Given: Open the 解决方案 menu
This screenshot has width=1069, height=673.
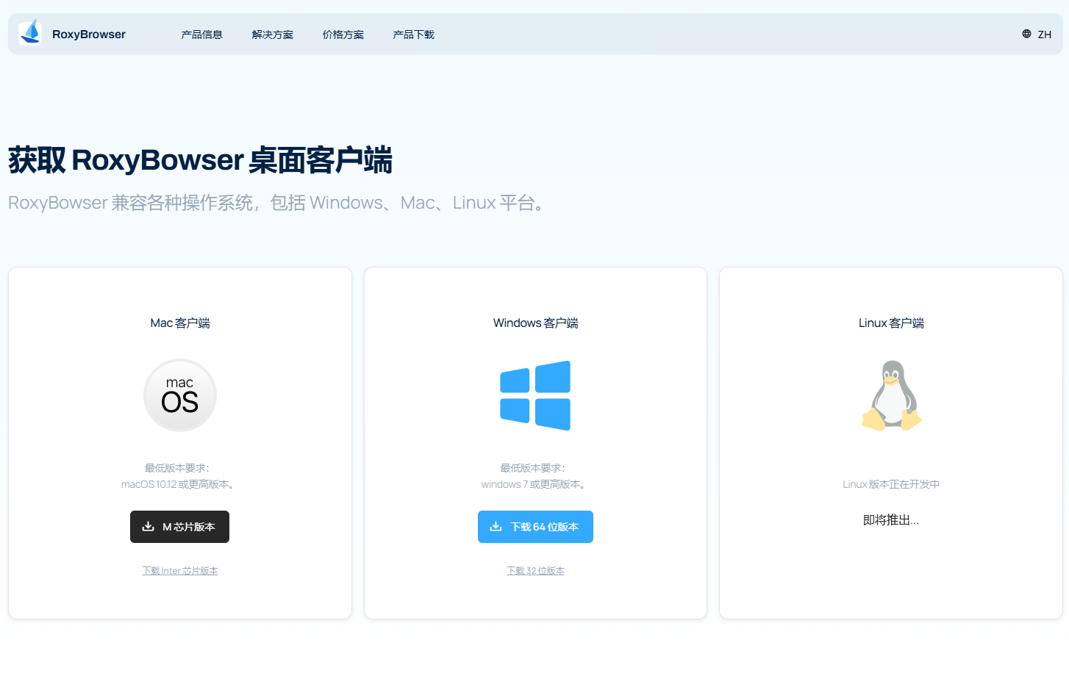Looking at the screenshot, I should click(x=272, y=35).
